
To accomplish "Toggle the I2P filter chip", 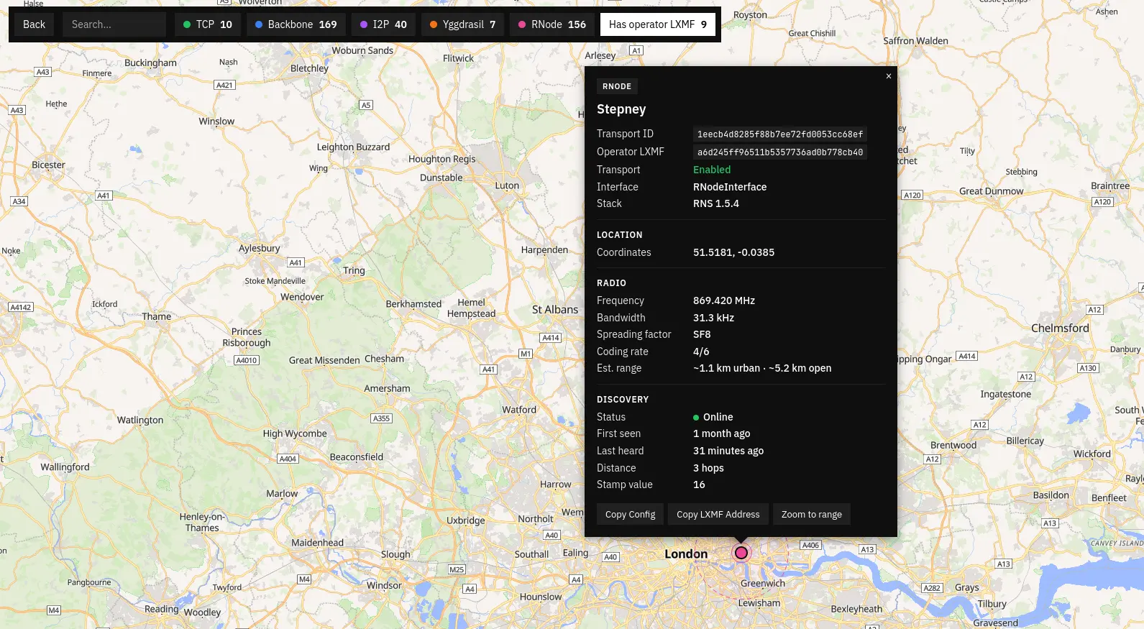I will click(x=383, y=24).
